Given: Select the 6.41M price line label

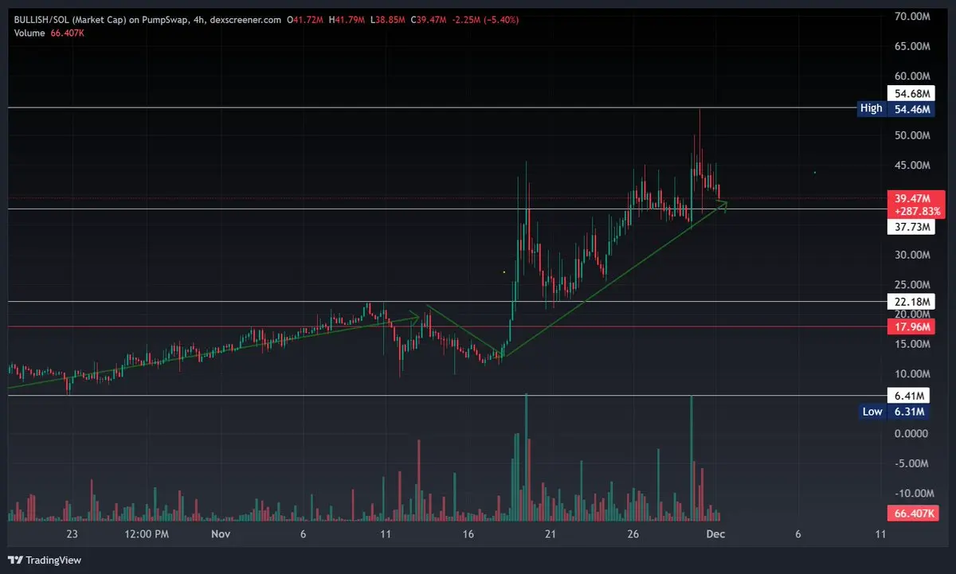Looking at the screenshot, I should click(908, 396).
